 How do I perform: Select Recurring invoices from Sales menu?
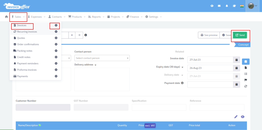pos(27,32)
